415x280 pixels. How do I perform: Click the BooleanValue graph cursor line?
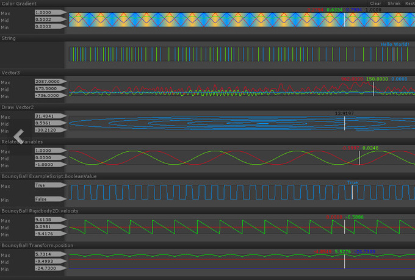pyautogui.click(x=352, y=192)
